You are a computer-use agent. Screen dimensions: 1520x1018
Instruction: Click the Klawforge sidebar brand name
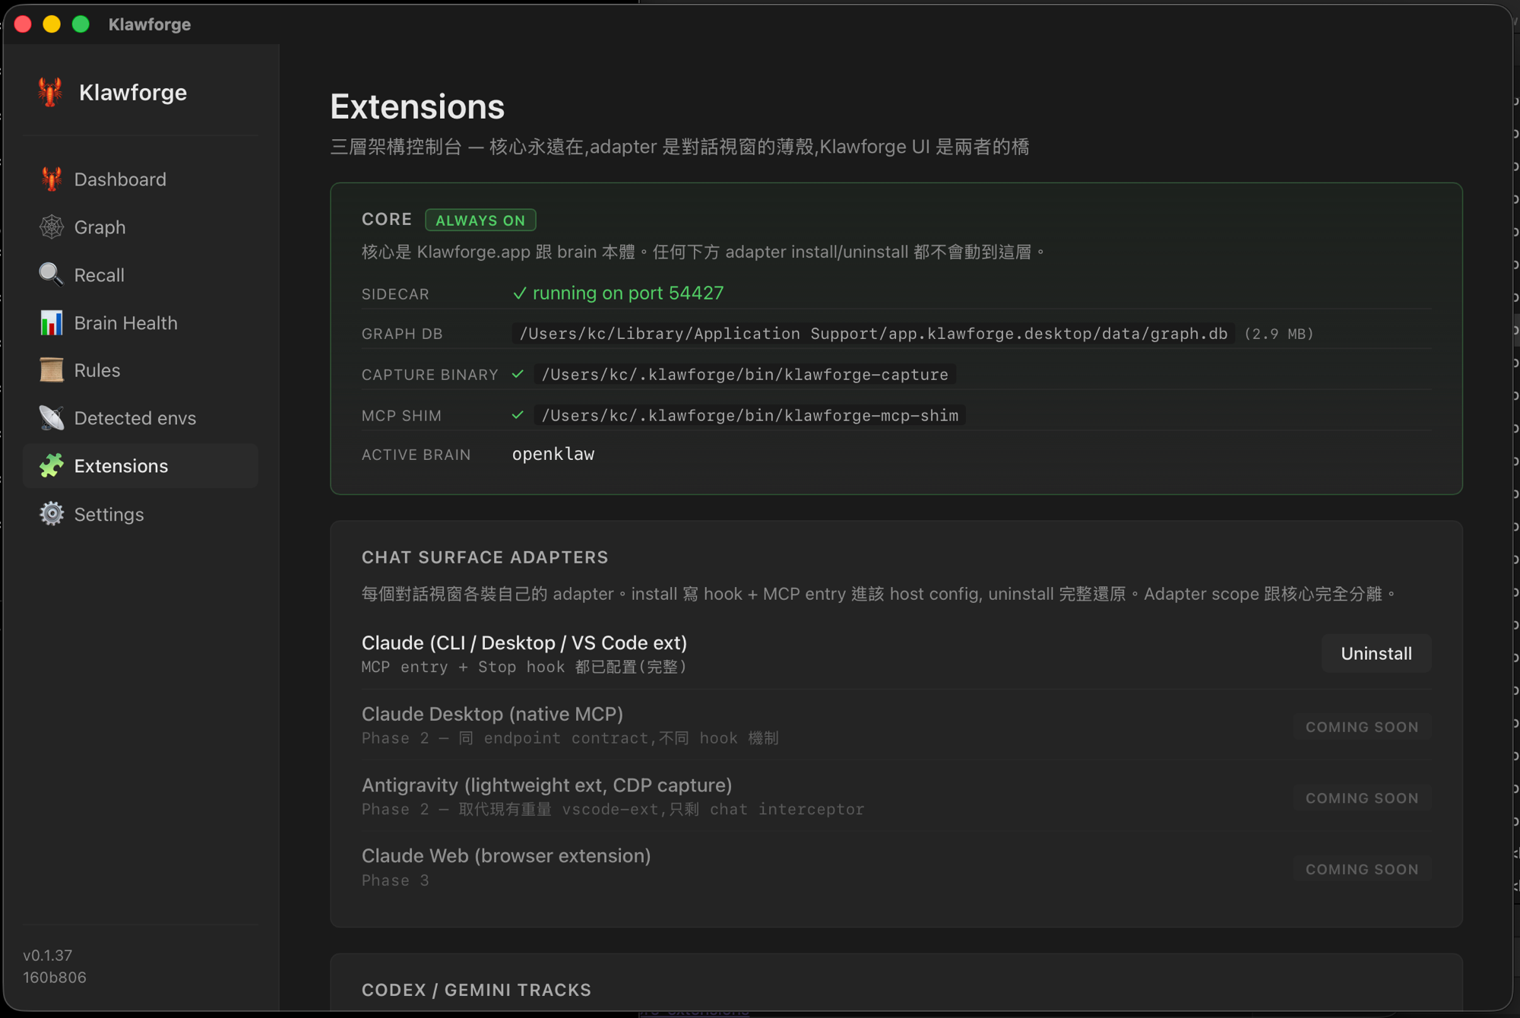(x=133, y=93)
